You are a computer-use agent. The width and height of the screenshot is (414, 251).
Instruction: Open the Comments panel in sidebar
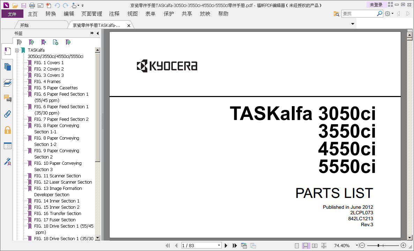pos(8,98)
